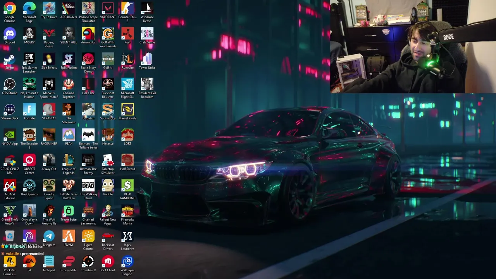The height and width of the screenshot is (279, 496).
Task: Select the Fallout New Vegas icon
Action: click(108, 211)
